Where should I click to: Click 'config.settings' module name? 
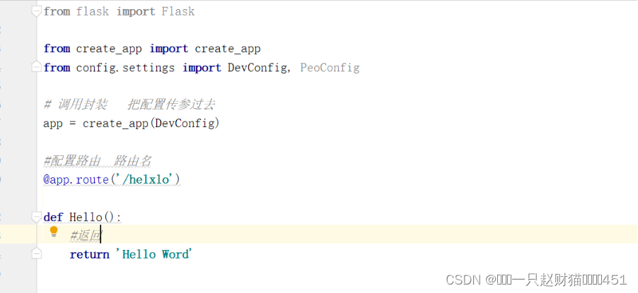click(125, 68)
